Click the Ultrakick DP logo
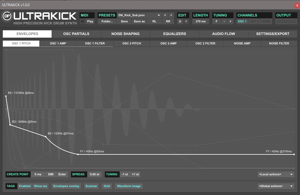300x195 pixels. [7, 17]
